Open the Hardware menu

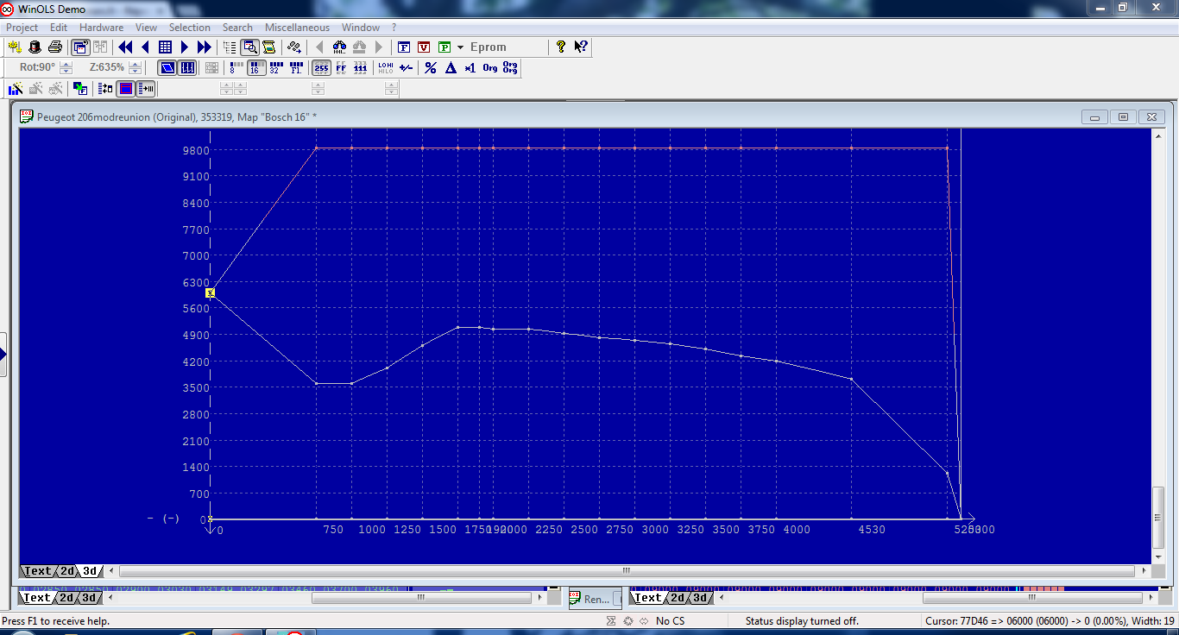(101, 28)
